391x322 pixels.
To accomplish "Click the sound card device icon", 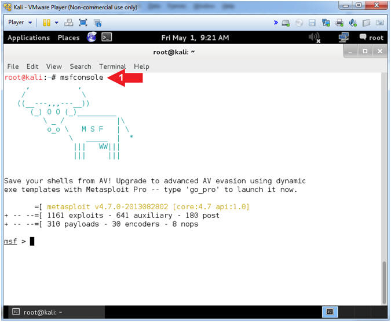I will click(x=353, y=23).
